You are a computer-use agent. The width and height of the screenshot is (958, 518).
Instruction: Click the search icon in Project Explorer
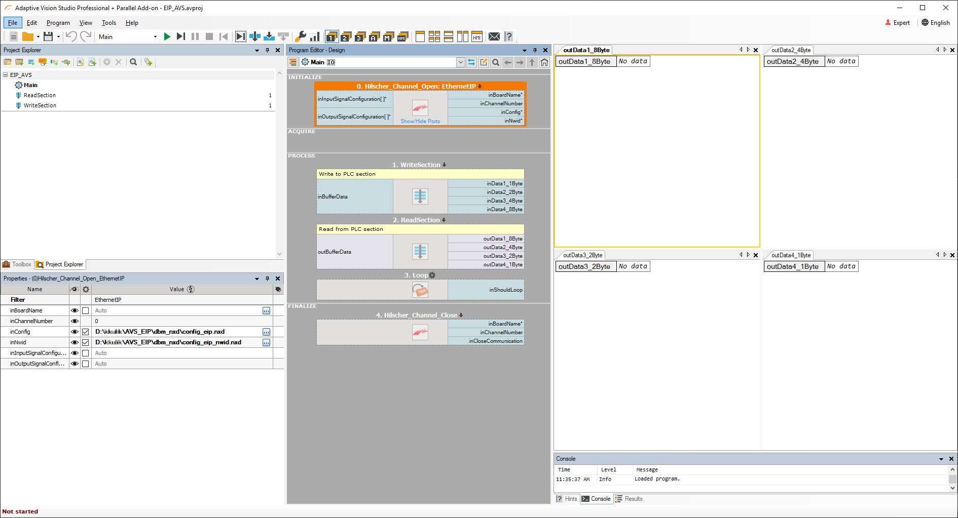(133, 62)
